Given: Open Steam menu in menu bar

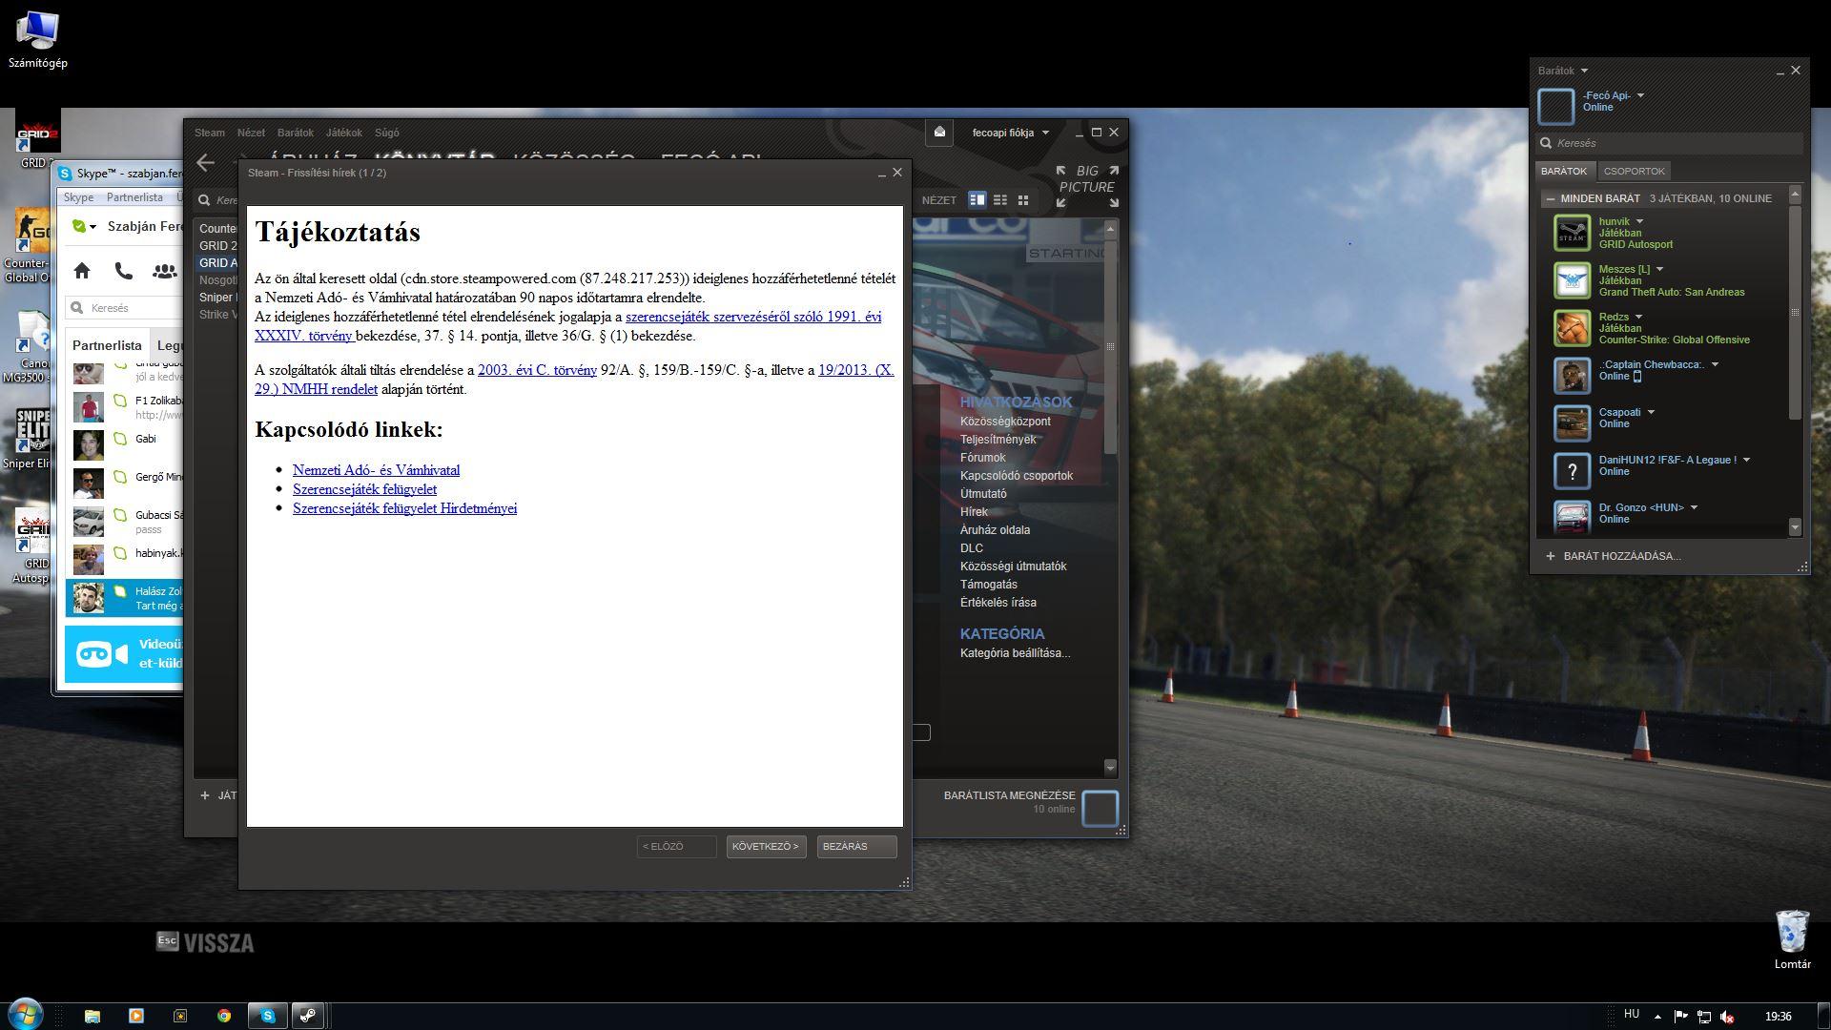Looking at the screenshot, I should pos(210,133).
